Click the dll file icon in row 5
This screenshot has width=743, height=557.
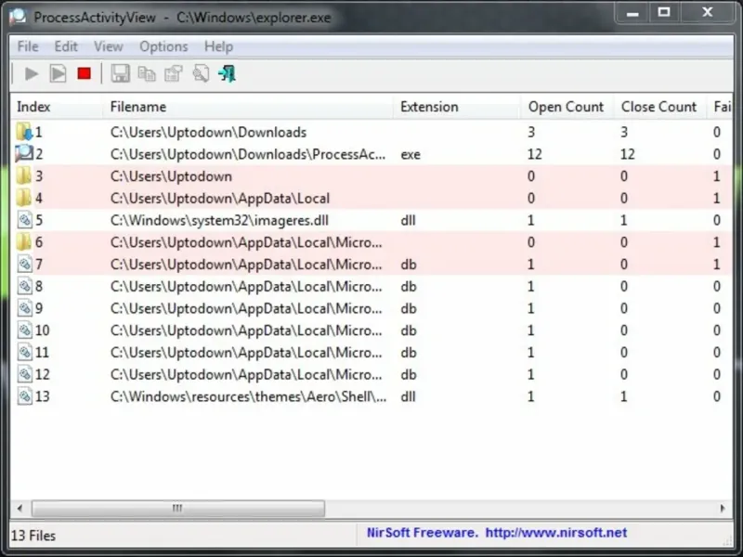point(25,220)
